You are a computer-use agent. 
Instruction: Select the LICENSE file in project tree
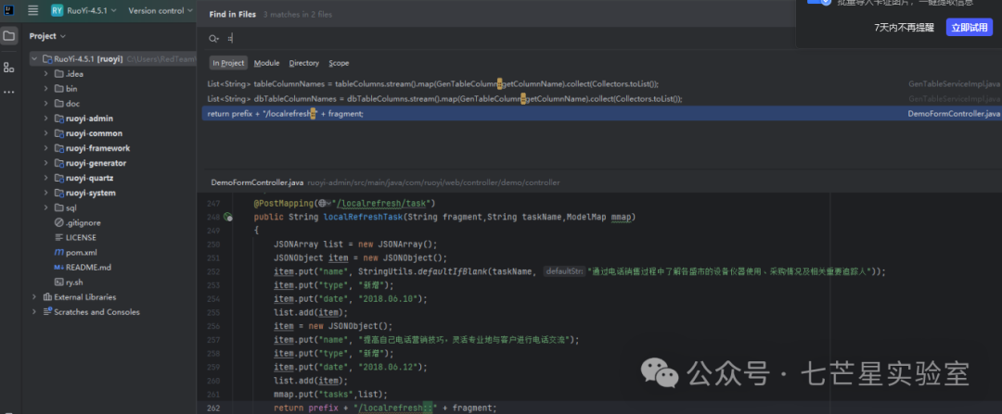point(81,237)
